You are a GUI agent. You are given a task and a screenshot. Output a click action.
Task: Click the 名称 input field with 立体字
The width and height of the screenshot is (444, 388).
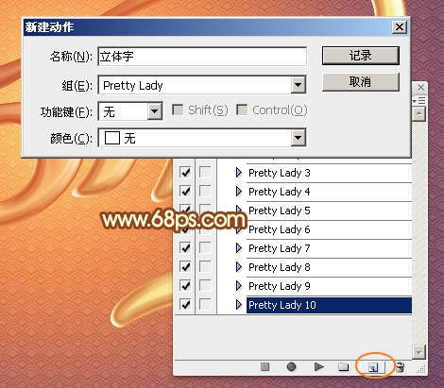point(202,57)
